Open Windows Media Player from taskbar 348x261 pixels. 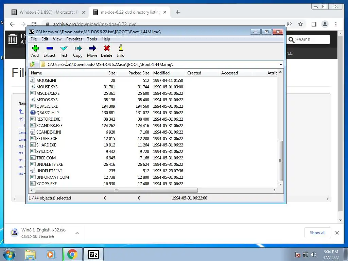pos(51,254)
